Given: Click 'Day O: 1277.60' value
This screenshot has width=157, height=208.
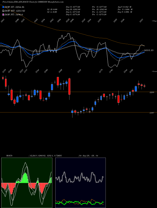Looking at the screenshot, I should click(73, 7).
